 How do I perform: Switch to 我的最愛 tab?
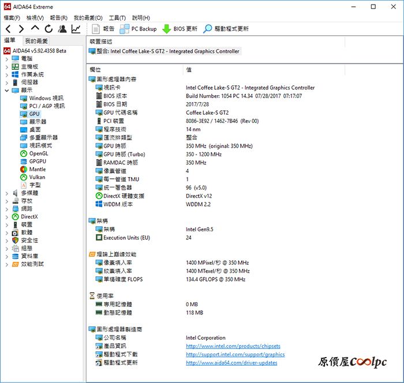point(36,41)
